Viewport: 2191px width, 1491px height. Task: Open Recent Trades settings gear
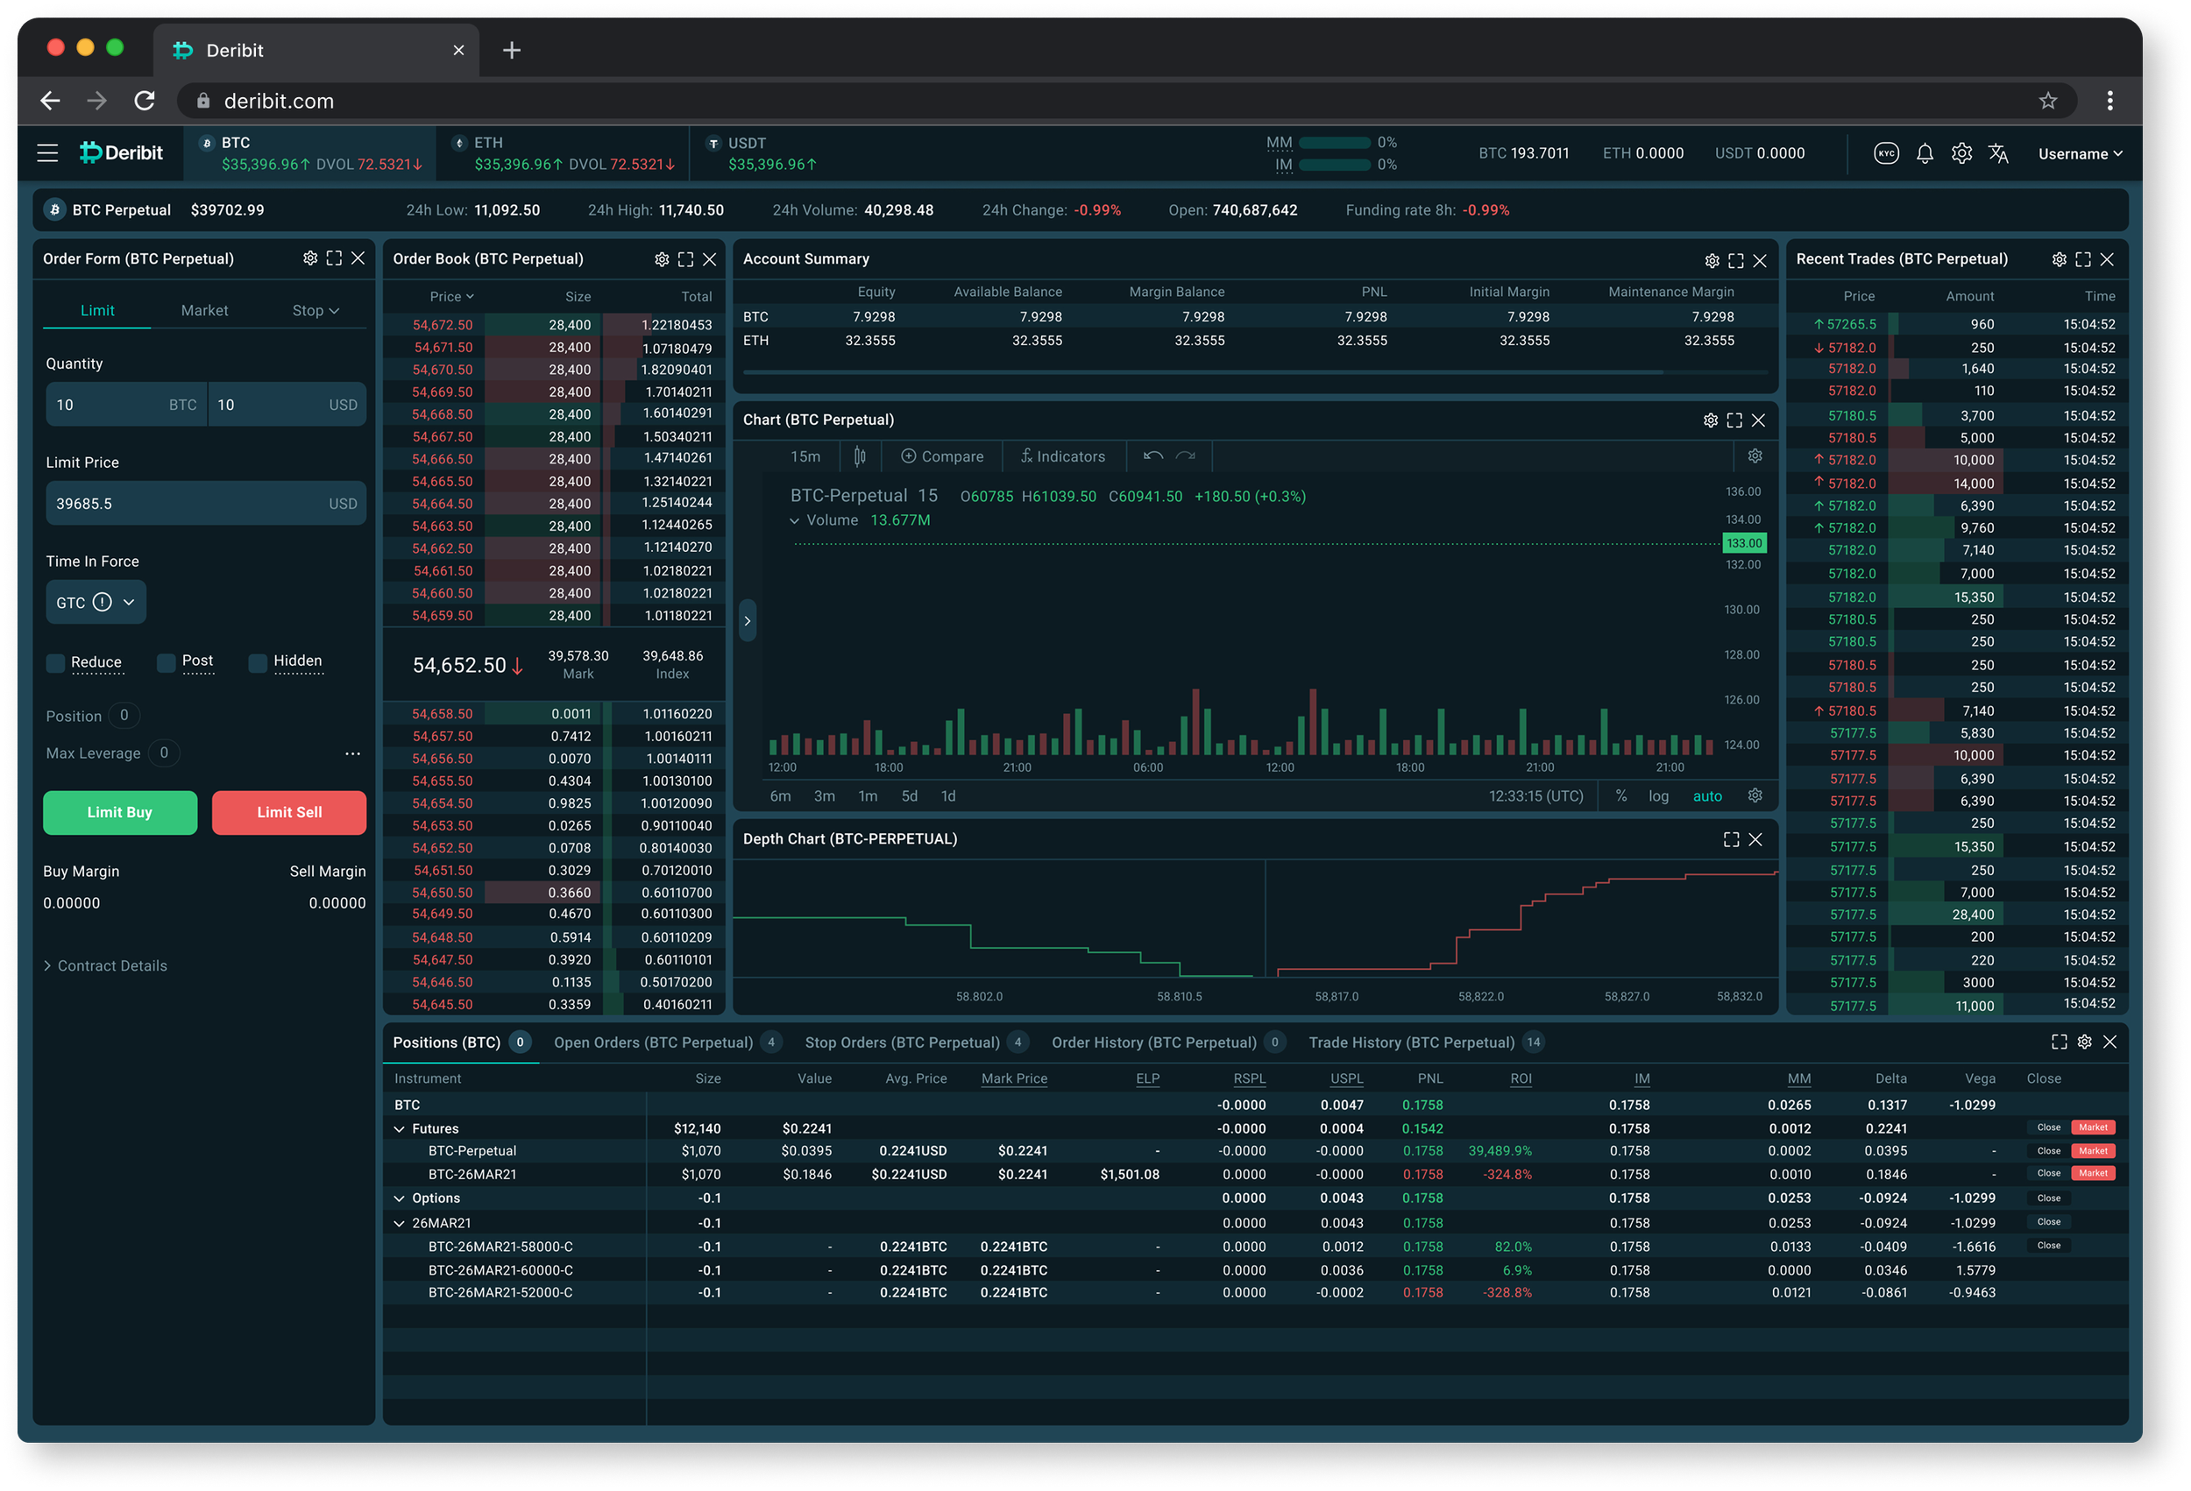pyautogui.click(x=2059, y=259)
